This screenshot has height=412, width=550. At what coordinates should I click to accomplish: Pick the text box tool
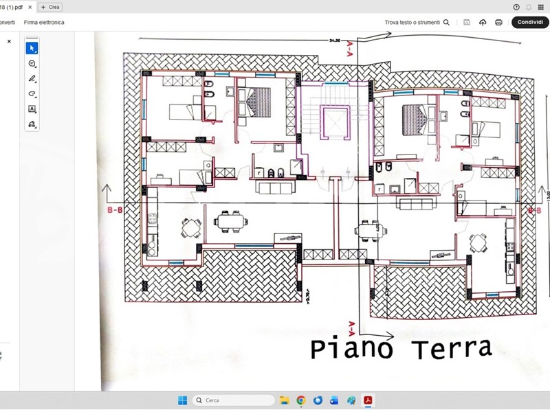point(32,109)
